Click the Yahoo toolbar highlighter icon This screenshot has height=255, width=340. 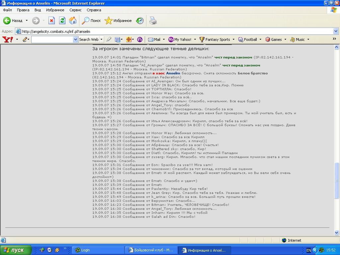(x=109, y=40)
